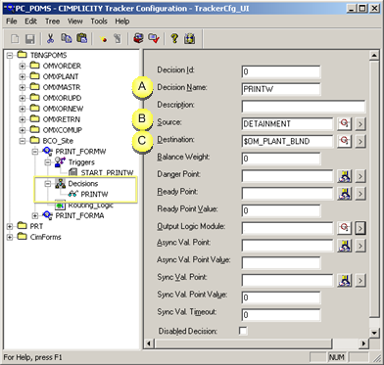Select the CimForms folder icon

point(23,237)
